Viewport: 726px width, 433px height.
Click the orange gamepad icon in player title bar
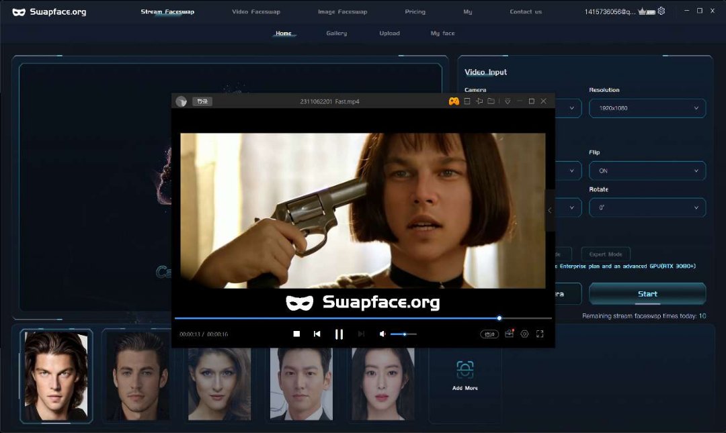pyautogui.click(x=454, y=101)
